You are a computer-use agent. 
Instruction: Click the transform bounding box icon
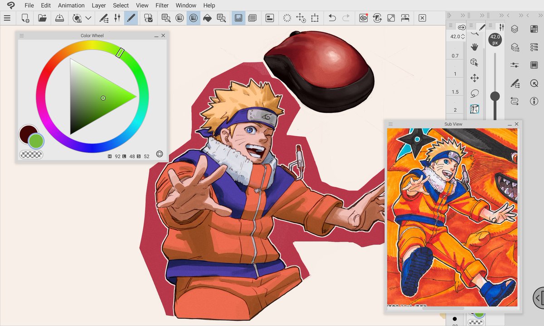(315, 18)
